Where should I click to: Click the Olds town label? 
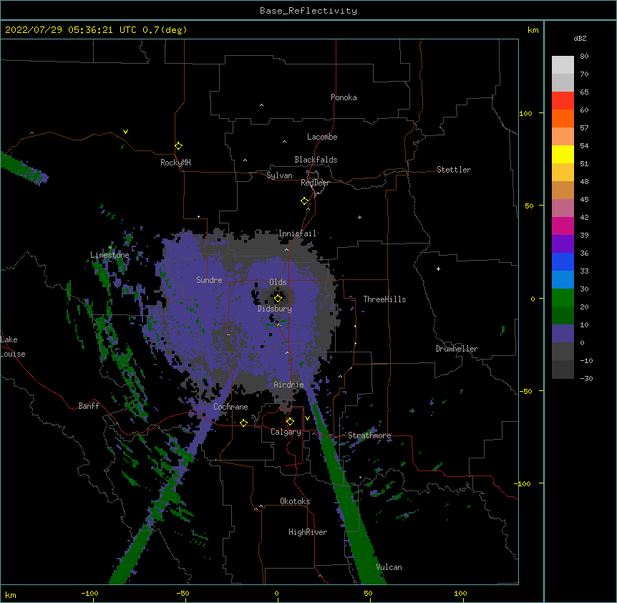pos(278,282)
